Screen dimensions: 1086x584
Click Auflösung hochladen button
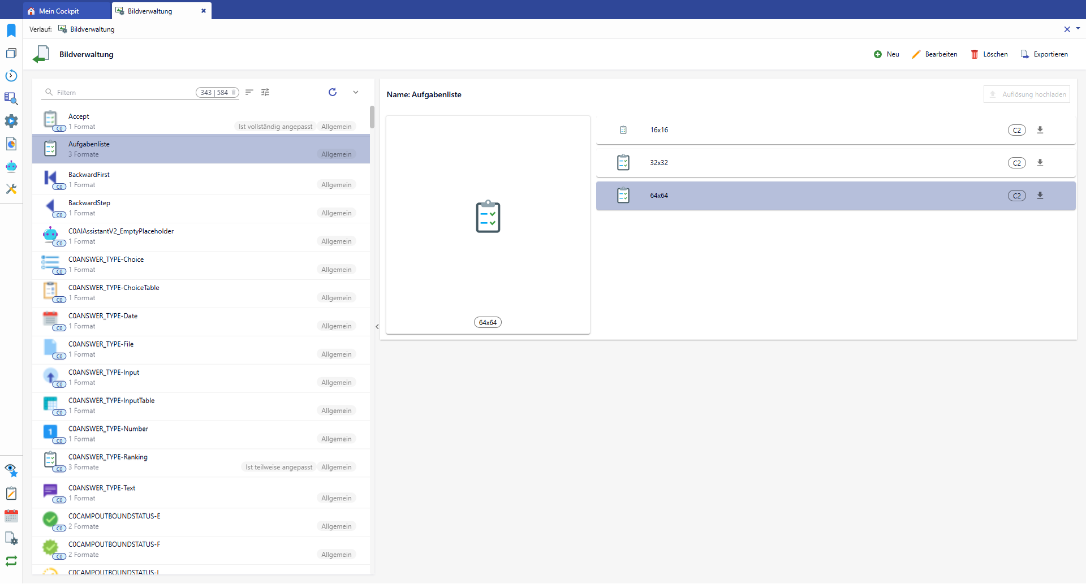click(x=1027, y=94)
